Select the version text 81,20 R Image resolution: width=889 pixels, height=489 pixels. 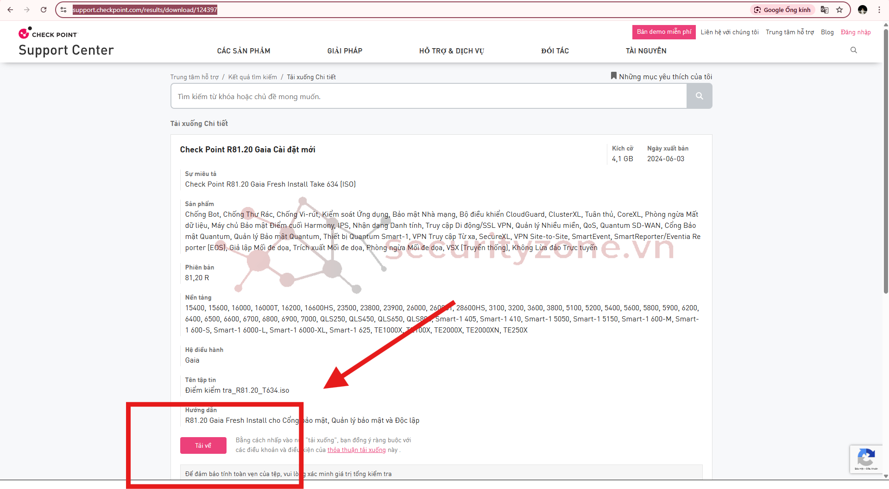(197, 278)
